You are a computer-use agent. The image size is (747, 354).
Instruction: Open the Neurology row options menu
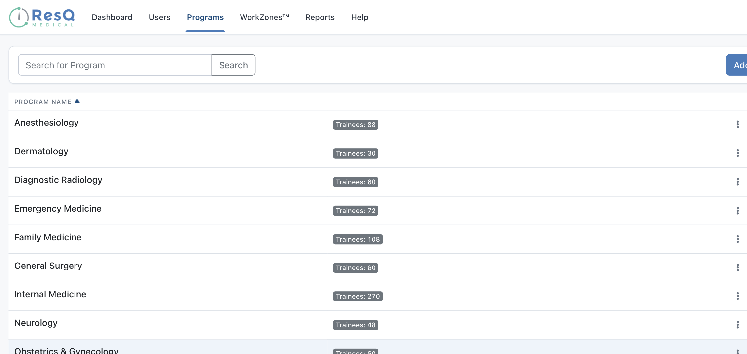(738, 325)
